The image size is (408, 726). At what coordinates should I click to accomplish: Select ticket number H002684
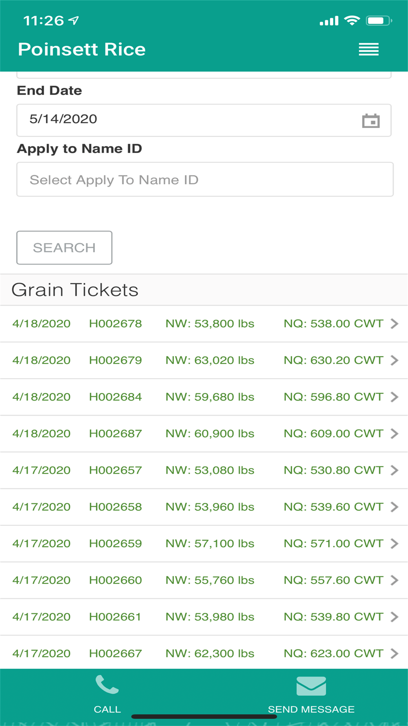[x=115, y=397]
